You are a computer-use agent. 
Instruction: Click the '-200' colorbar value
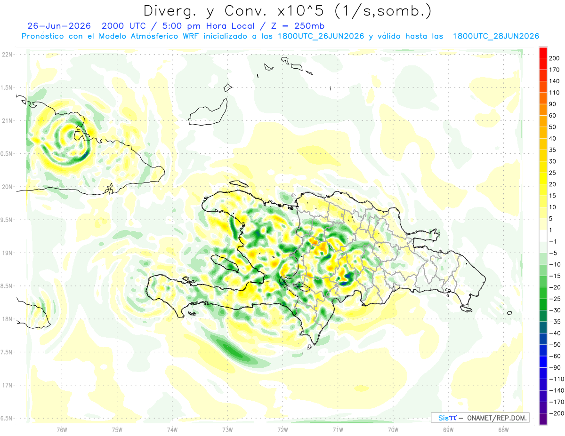coord(556,413)
